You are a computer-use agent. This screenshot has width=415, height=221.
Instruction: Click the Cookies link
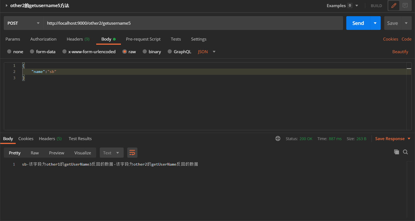pyautogui.click(x=391, y=39)
